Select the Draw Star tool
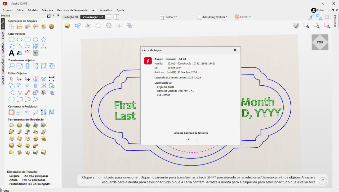The width and height of the screenshot is (339, 192). (43, 40)
